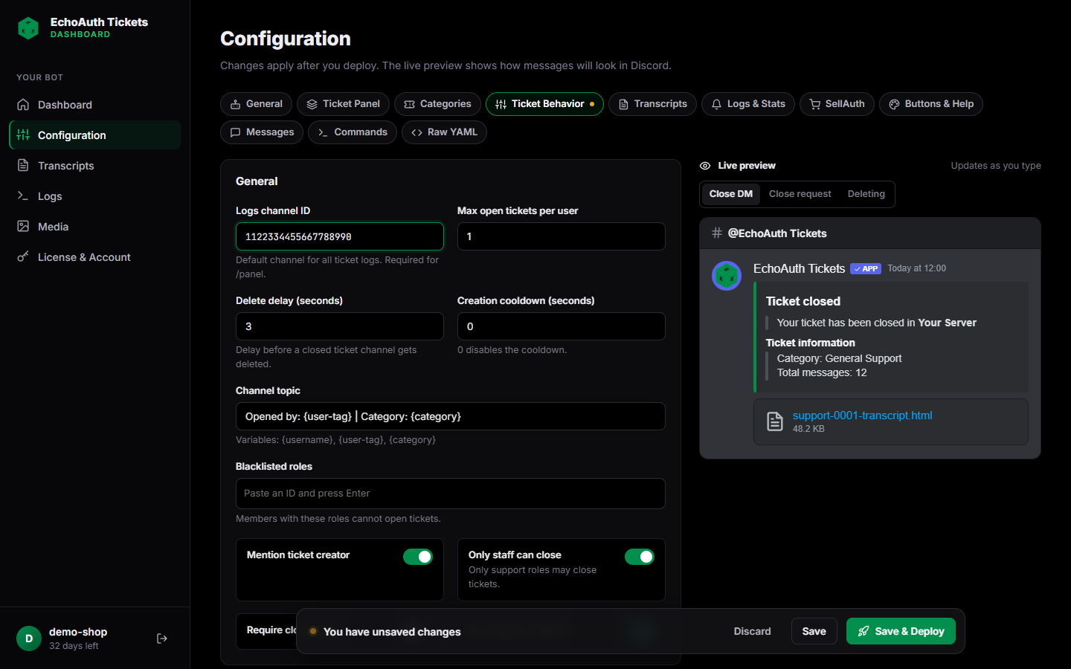Discard the unsaved changes
Image resolution: width=1071 pixels, height=669 pixels.
[x=753, y=631]
